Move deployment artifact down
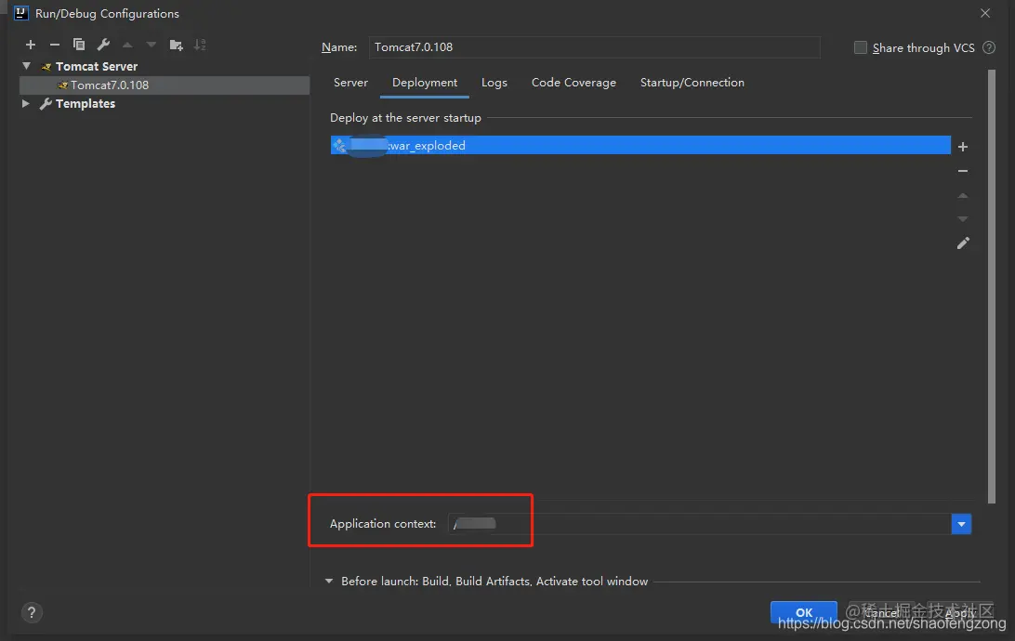Image resolution: width=1015 pixels, height=641 pixels. click(x=963, y=219)
